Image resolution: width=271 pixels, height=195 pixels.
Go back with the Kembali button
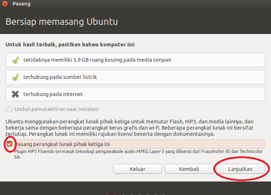pos(189,169)
